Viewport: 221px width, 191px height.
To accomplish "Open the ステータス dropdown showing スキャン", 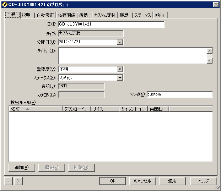I will [x=120, y=78].
